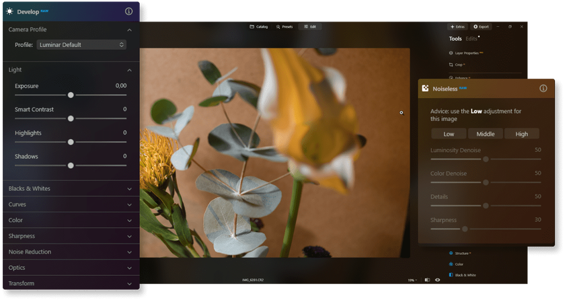Toggle the before/after compare view icon
This screenshot has height=300, width=565.
click(427, 280)
